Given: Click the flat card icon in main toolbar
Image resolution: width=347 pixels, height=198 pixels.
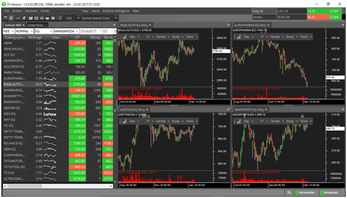Looking at the screenshot, I should tap(48, 18).
